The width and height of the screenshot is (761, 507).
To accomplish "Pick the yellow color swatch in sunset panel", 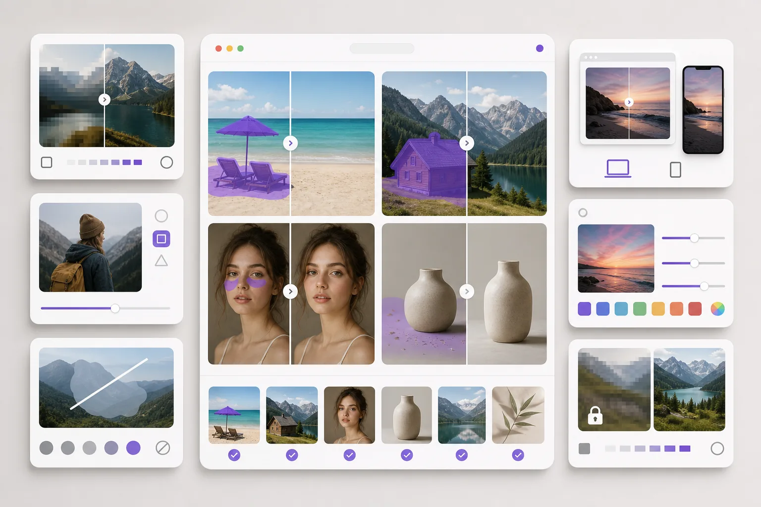I will coord(658,309).
